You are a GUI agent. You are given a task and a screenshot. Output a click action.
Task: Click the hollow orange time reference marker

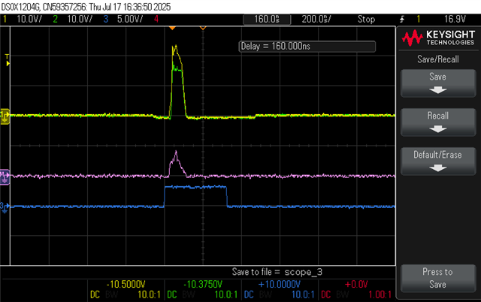coord(203,28)
